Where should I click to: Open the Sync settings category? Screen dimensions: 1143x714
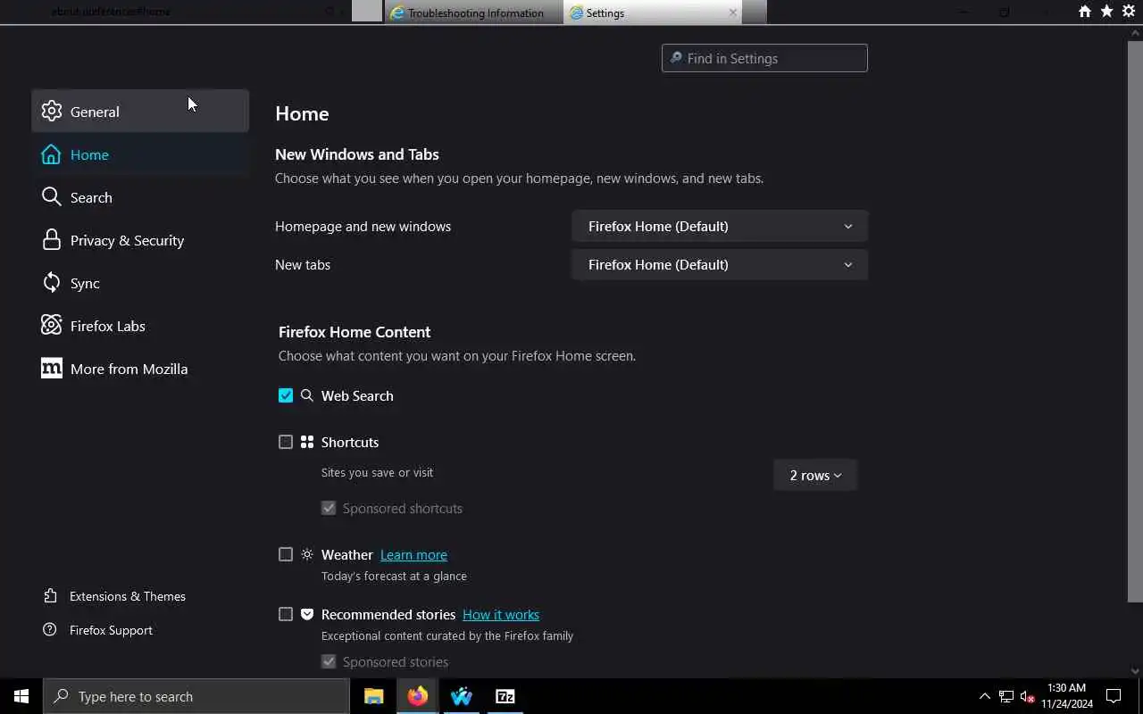(140, 283)
